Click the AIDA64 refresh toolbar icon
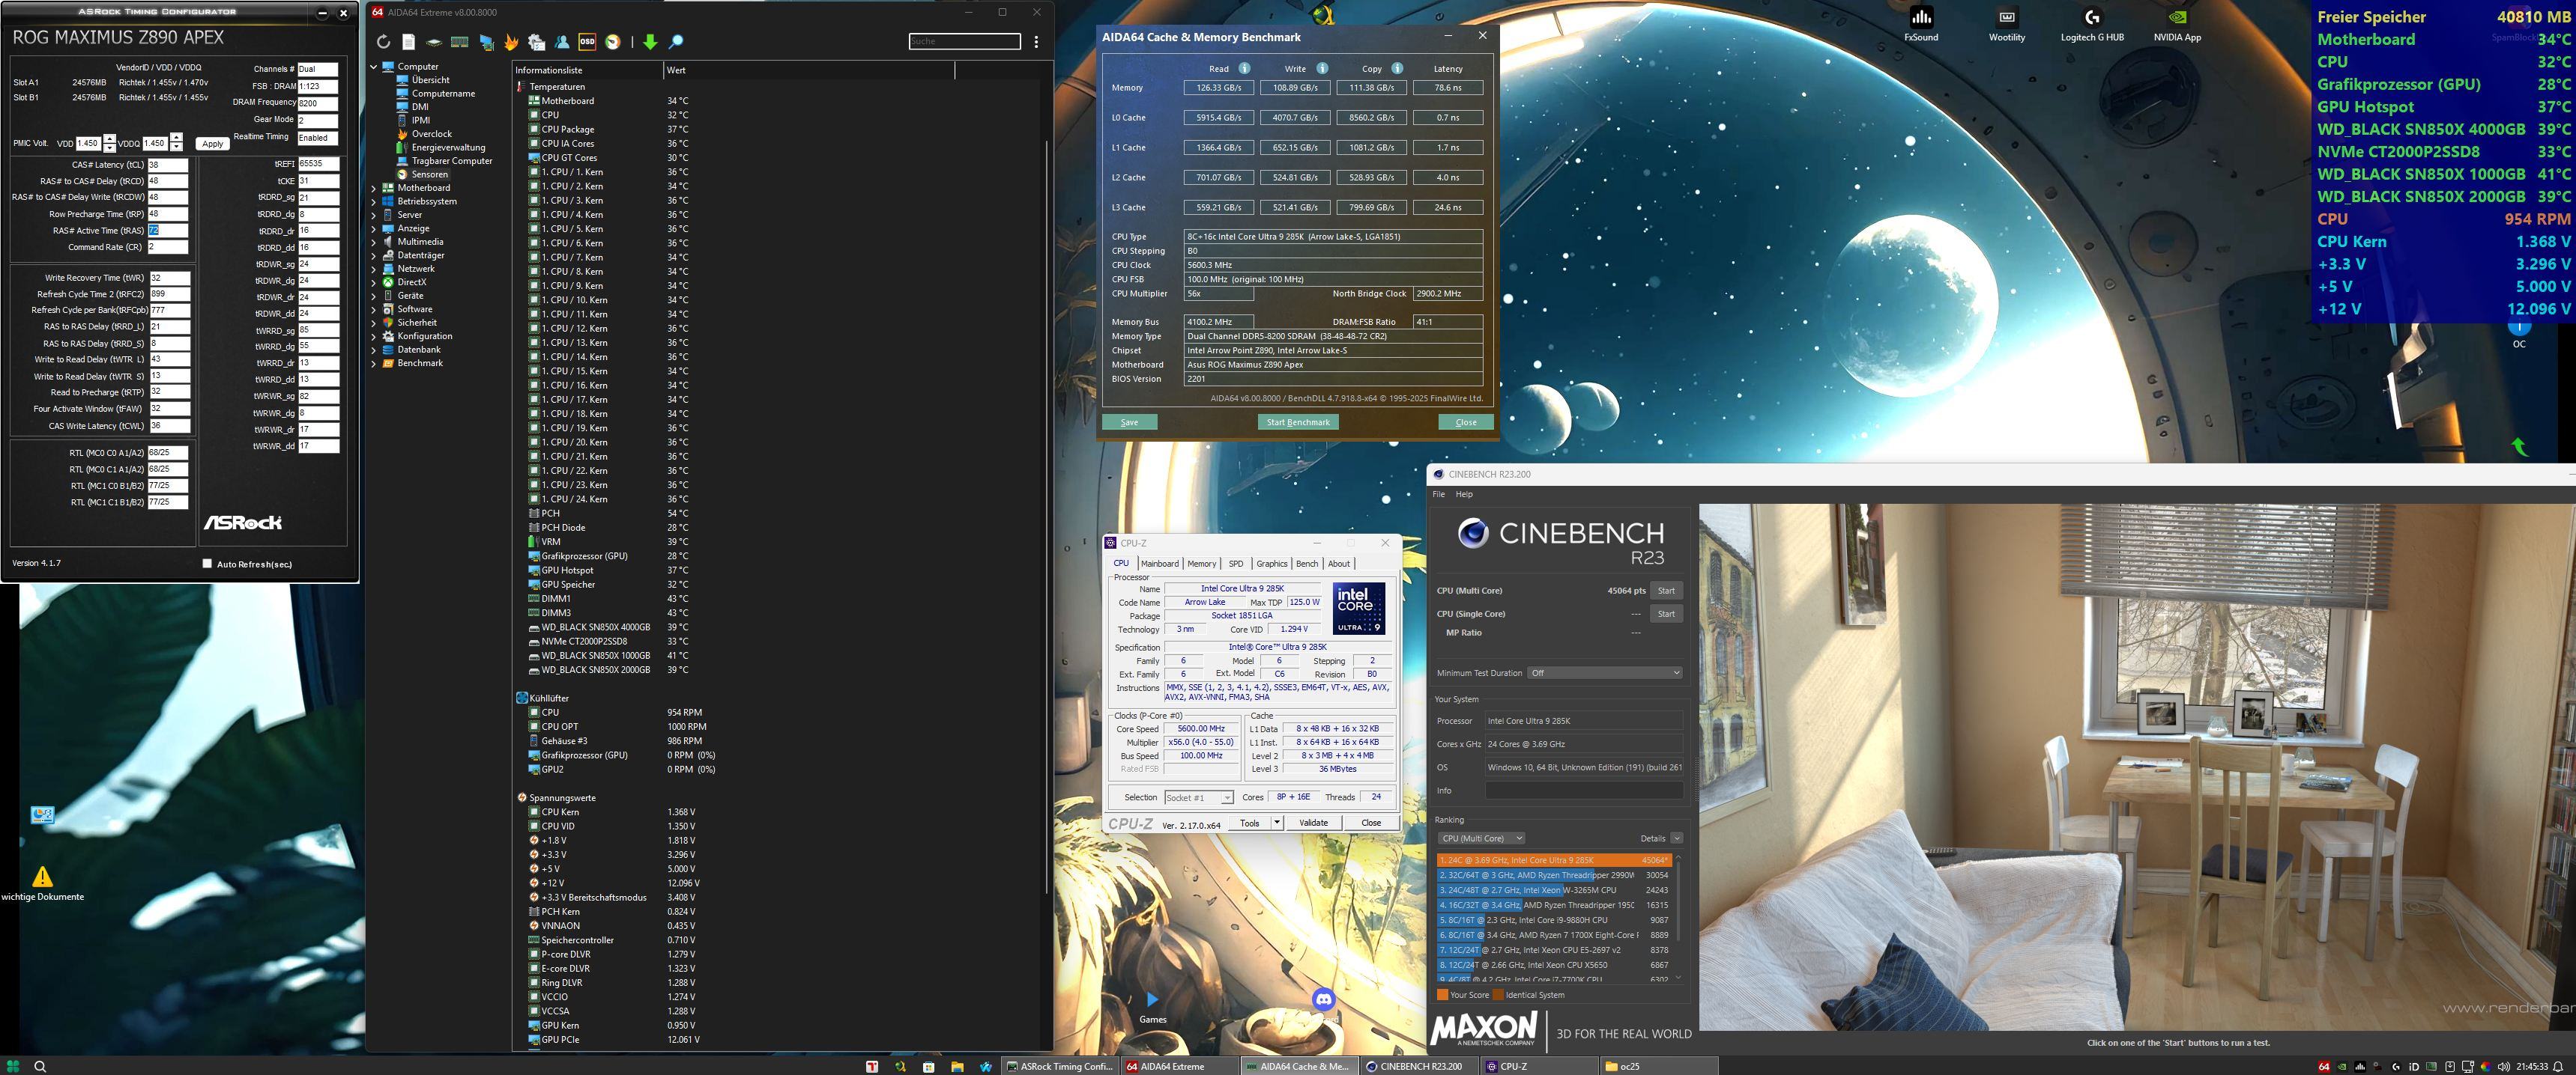The width and height of the screenshot is (2576, 1075). pos(383,42)
